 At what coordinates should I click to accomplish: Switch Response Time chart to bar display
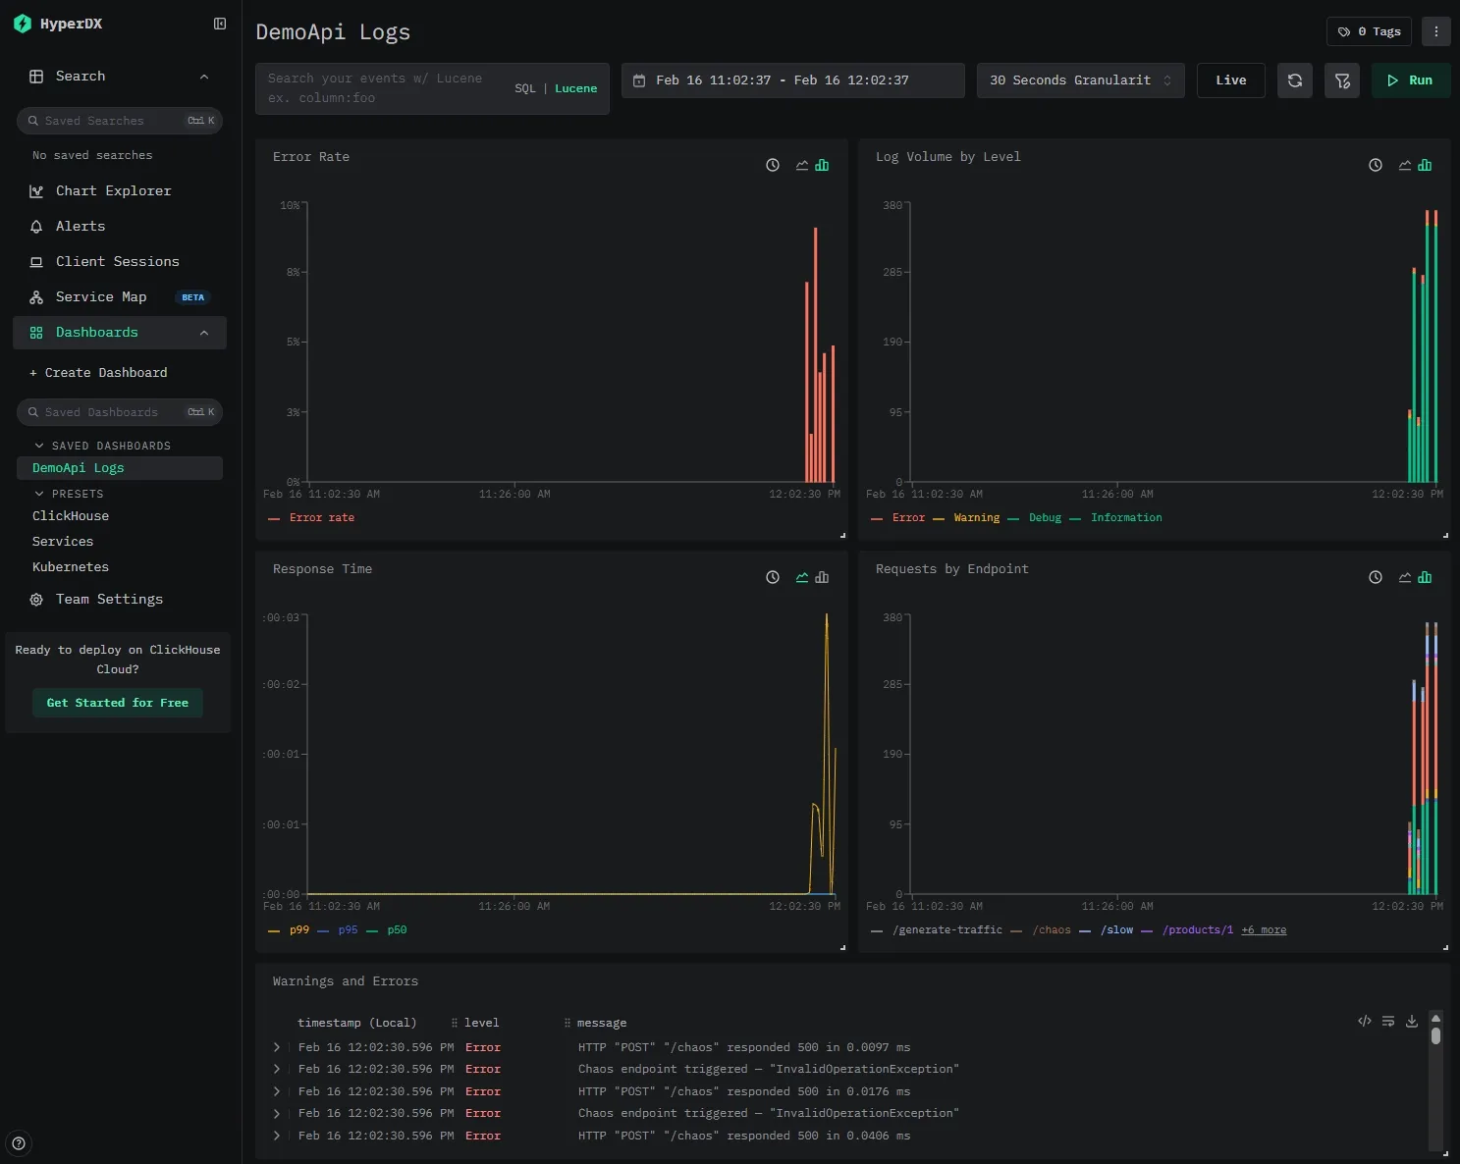(x=822, y=578)
